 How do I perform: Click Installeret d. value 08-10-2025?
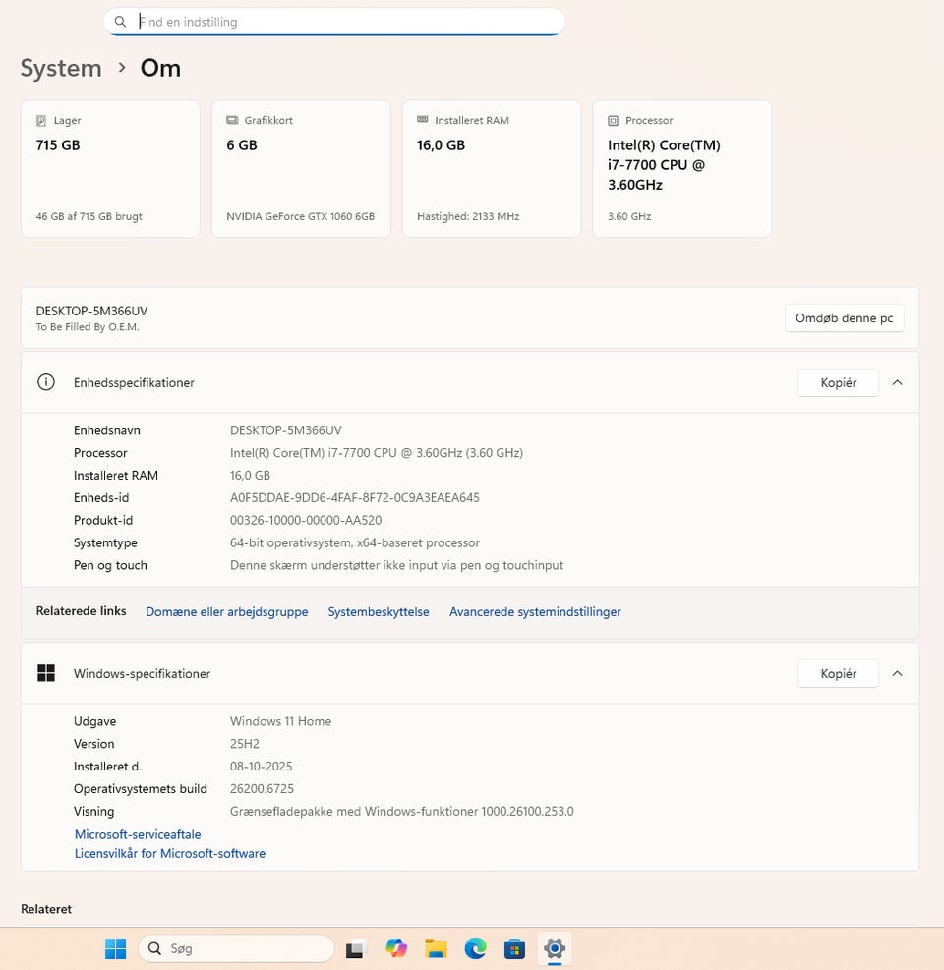tap(262, 767)
